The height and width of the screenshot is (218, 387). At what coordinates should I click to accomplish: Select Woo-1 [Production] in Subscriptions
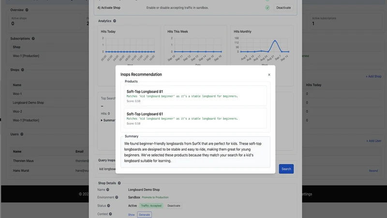click(26, 56)
